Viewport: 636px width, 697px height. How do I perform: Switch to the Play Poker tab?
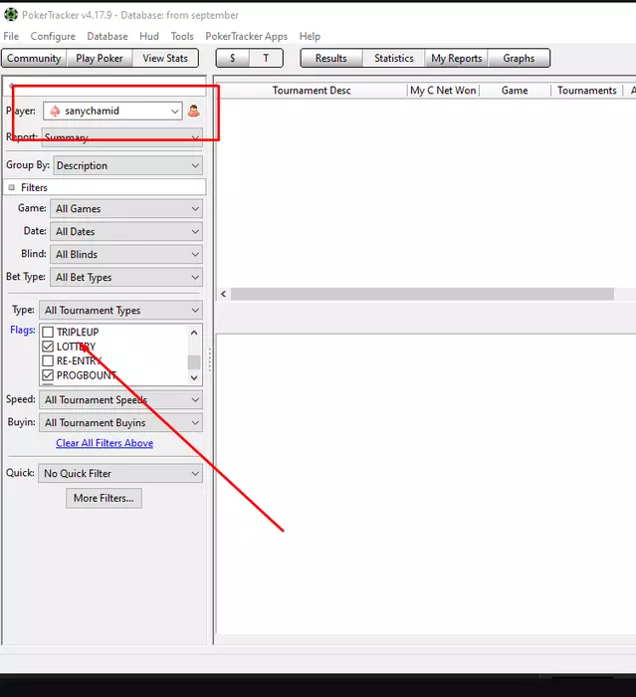coord(100,58)
